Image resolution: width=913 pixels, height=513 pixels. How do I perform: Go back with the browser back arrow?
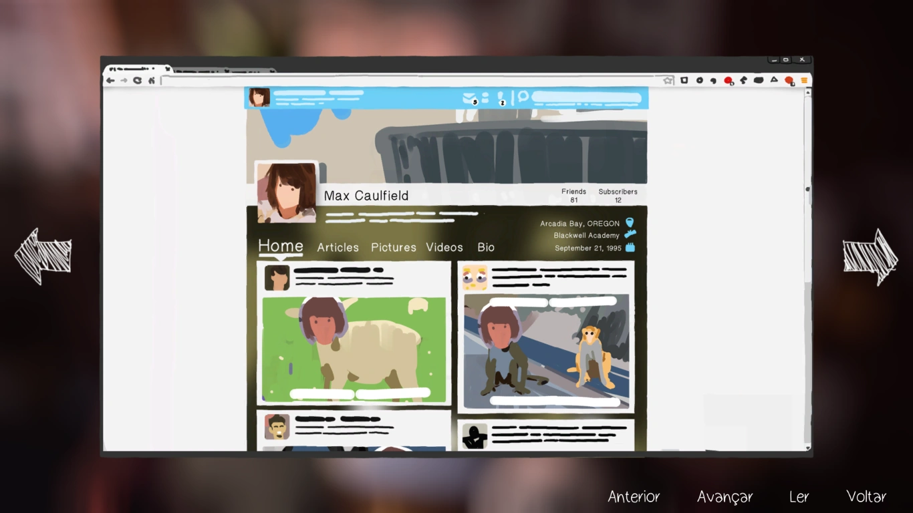[x=111, y=81]
